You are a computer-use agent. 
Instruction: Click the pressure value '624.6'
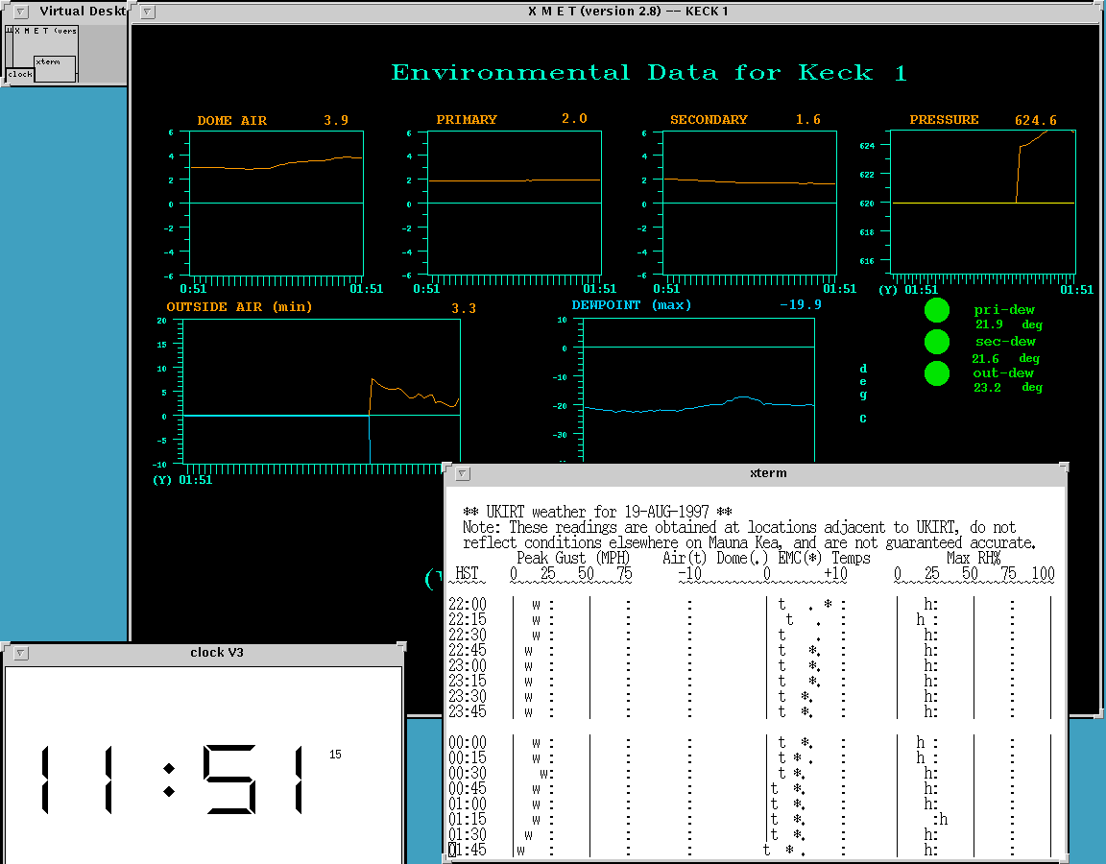pos(1036,121)
